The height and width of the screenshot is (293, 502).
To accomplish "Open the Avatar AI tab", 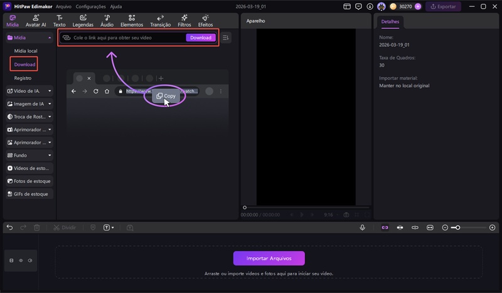I will 36,21.
